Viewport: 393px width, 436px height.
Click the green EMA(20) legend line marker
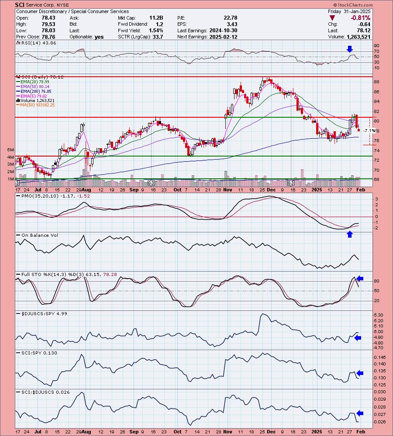18,82
